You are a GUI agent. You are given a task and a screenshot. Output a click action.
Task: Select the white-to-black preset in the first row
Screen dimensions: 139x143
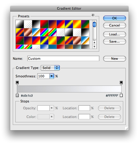coord(20,24)
